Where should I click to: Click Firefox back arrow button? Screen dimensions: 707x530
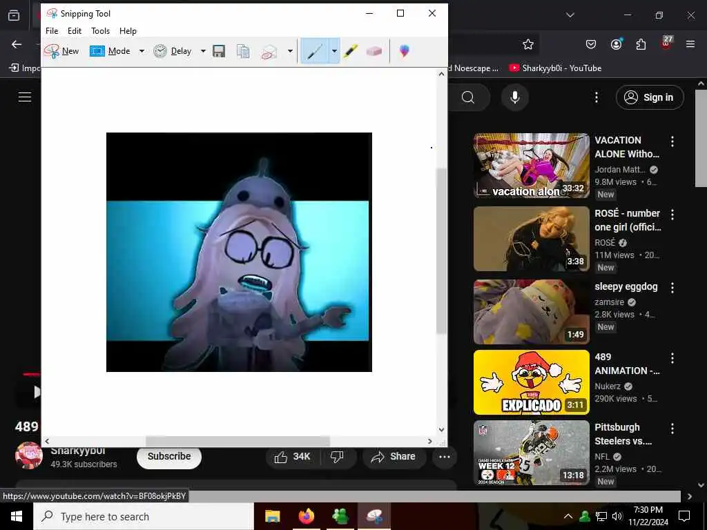[x=17, y=44]
